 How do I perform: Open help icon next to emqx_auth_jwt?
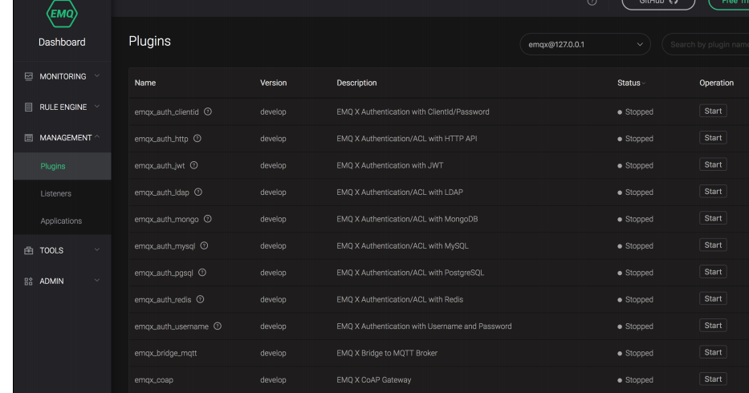click(x=194, y=164)
